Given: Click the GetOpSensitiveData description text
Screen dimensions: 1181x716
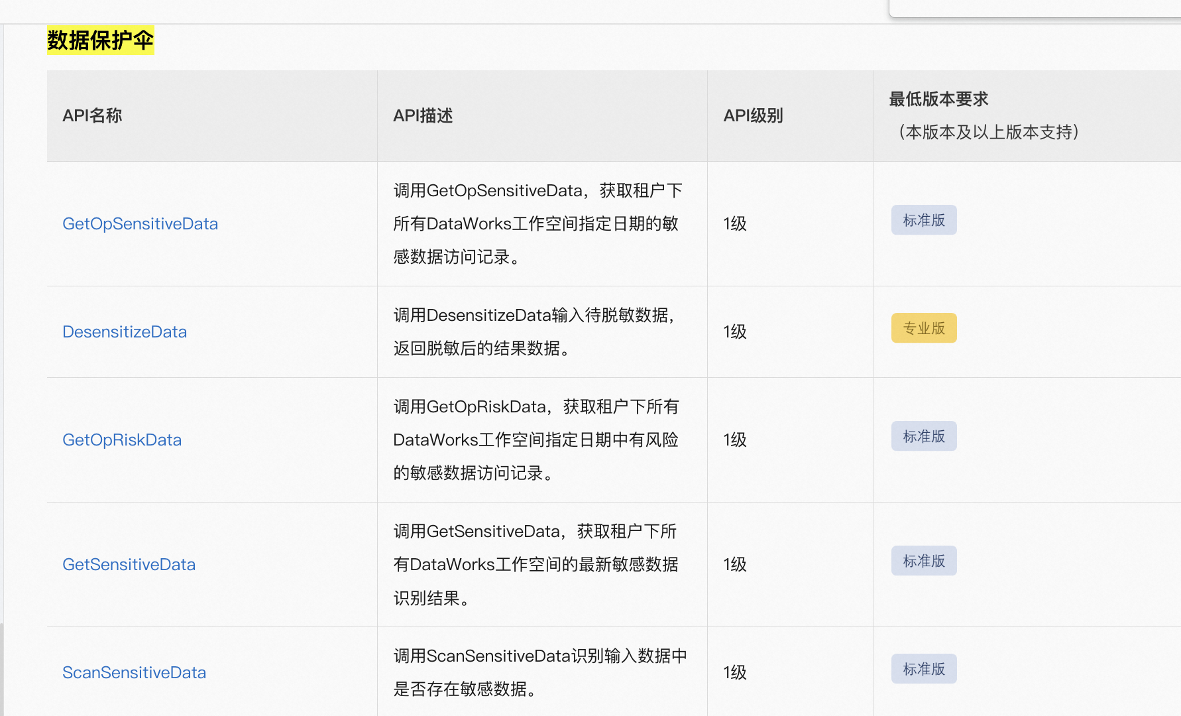Looking at the screenshot, I should 535,224.
